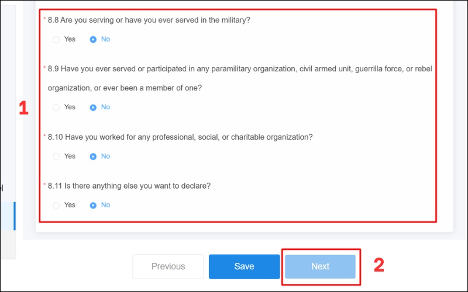This screenshot has width=468, height=292.
Task: Click the 'No' label under question 8.11
Action: pos(105,205)
